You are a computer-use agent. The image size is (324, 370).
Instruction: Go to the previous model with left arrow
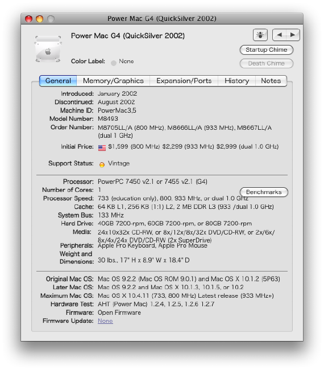(279, 35)
